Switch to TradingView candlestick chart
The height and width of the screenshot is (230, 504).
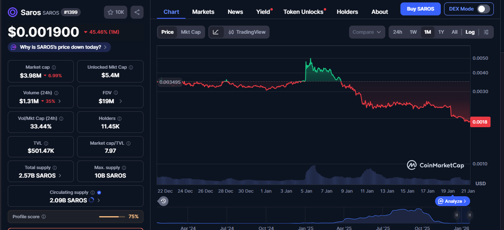247,32
